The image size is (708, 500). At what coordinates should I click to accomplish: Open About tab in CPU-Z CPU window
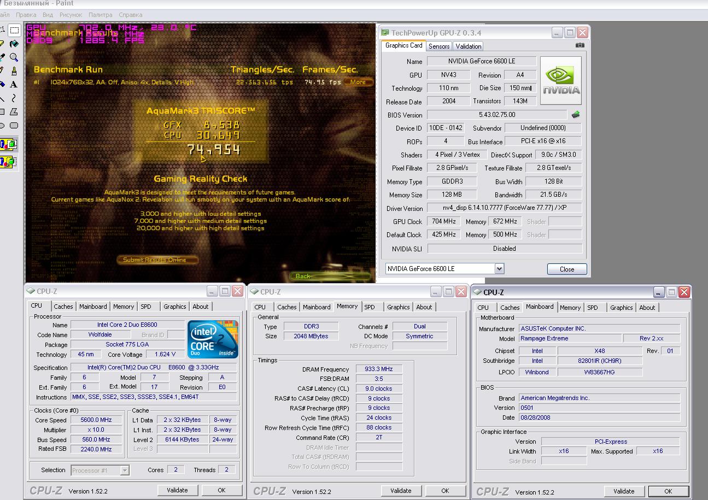[201, 307]
